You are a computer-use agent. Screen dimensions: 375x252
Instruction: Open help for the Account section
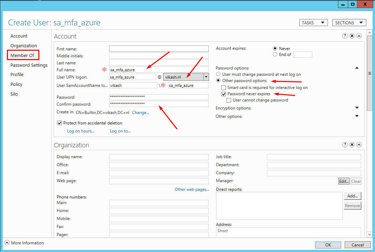(345, 36)
